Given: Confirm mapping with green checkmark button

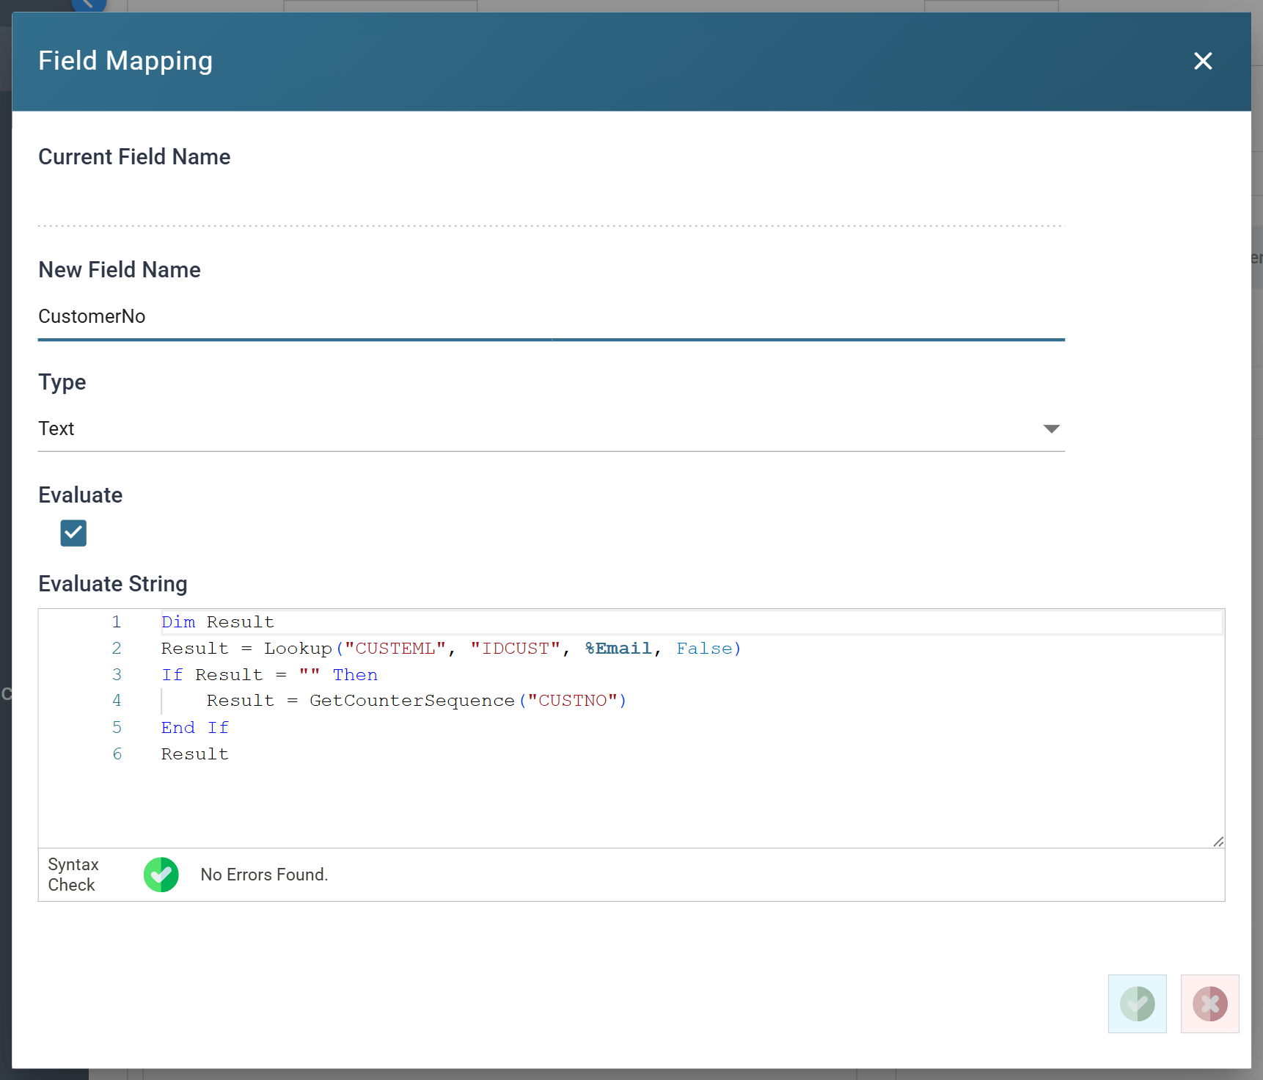Looking at the screenshot, I should click(x=1137, y=1004).
